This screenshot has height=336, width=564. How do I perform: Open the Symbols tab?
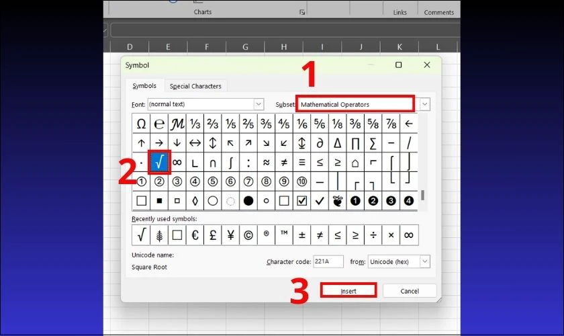[144, 86]
